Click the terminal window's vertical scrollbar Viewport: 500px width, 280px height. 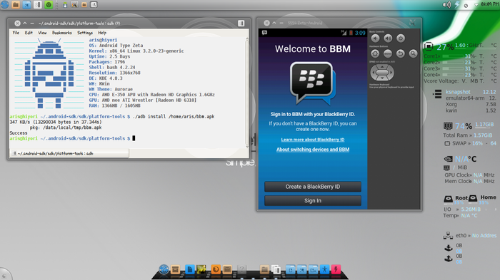(x=247, y=93)
